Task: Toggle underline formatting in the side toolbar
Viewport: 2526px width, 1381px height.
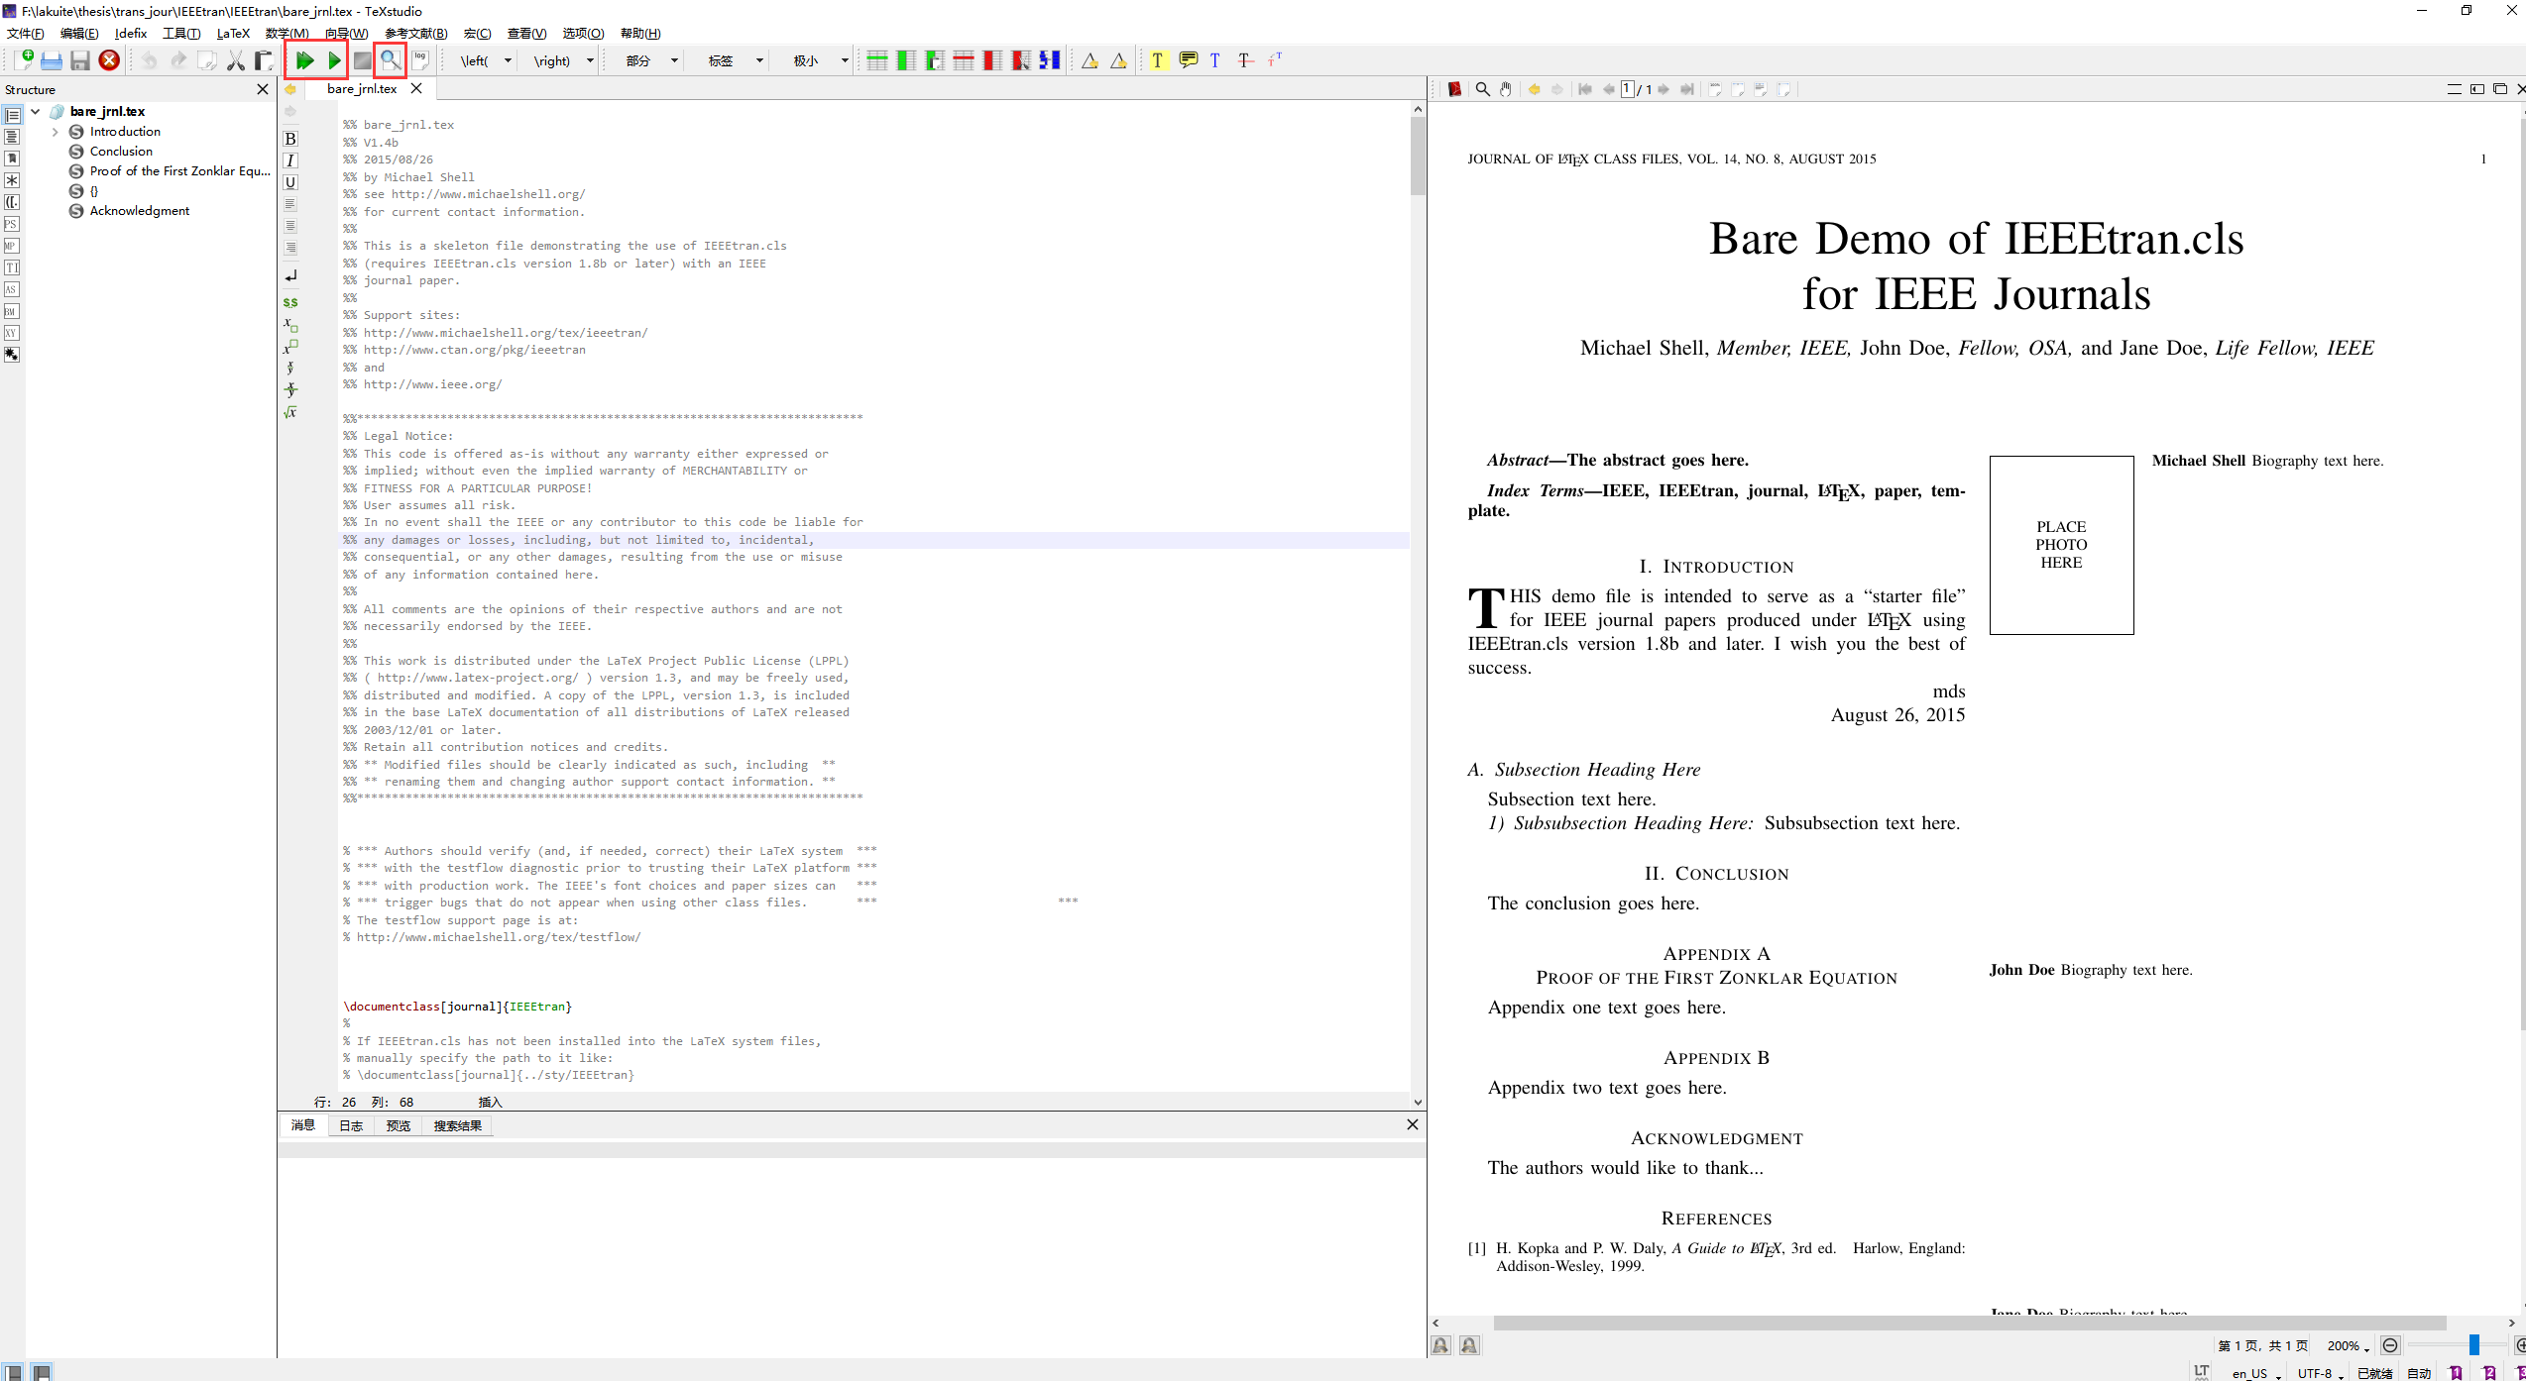Action: pos(290,182)
